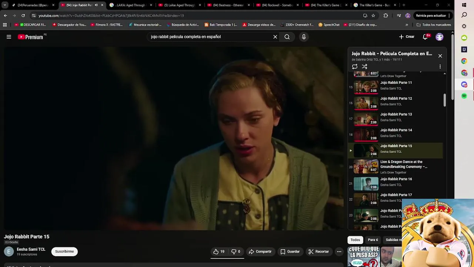Open the DESCARGAR FIL... bookmark
This screenshot has width=474, height=267.
30,25
